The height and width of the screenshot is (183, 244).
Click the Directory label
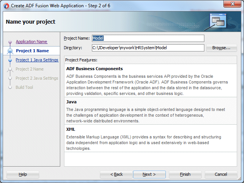[x=73, y=48]
